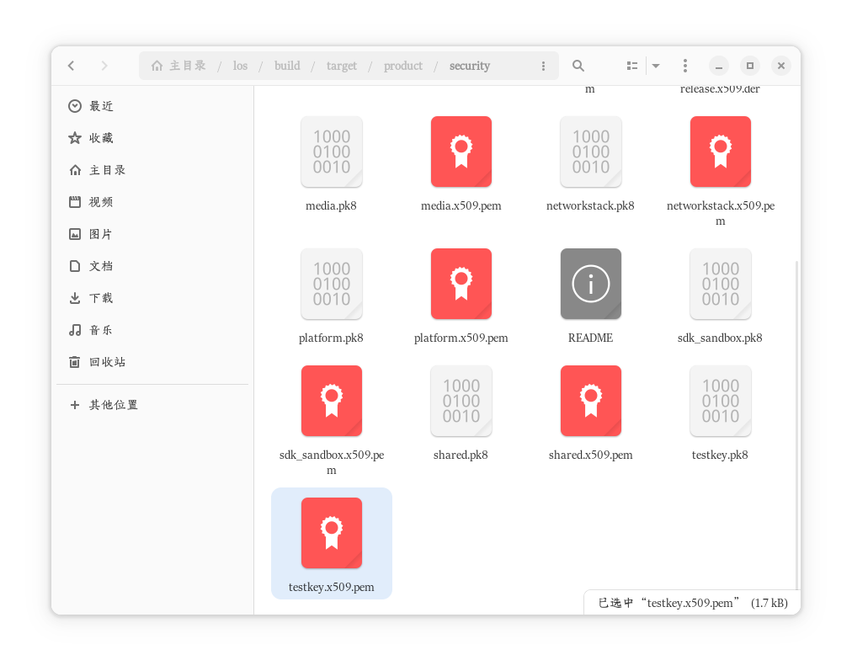Select media.x509.pem certificate icon
Viewport: 852px width, 671px height.
461,152
